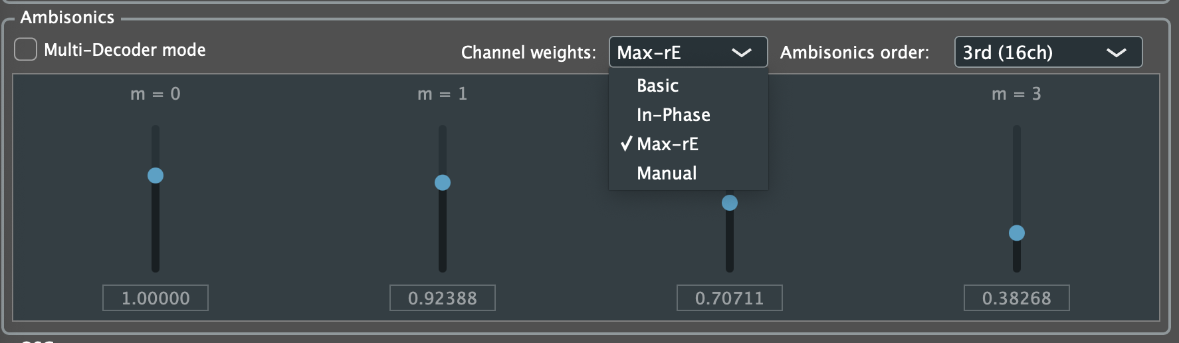
Task: Click the "m = 0" column label
Action: pyautogui.click(x=156, y=94)
